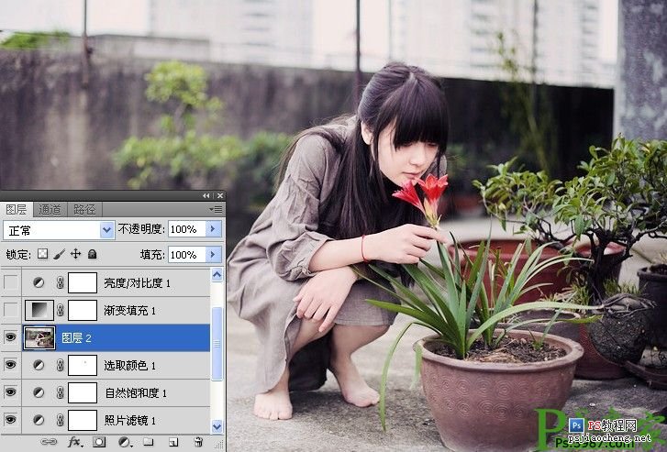Click adjustment icon of 照片滤镜 1 layer
This screenshot has height=452, width=667.
tap(39, 420)
